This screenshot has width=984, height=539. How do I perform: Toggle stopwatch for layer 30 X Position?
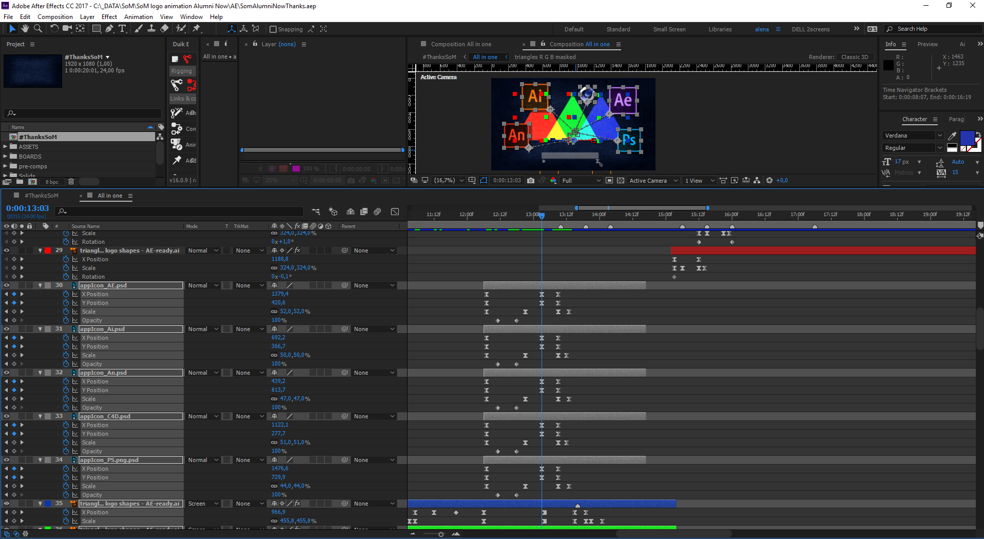coord(66,294)
